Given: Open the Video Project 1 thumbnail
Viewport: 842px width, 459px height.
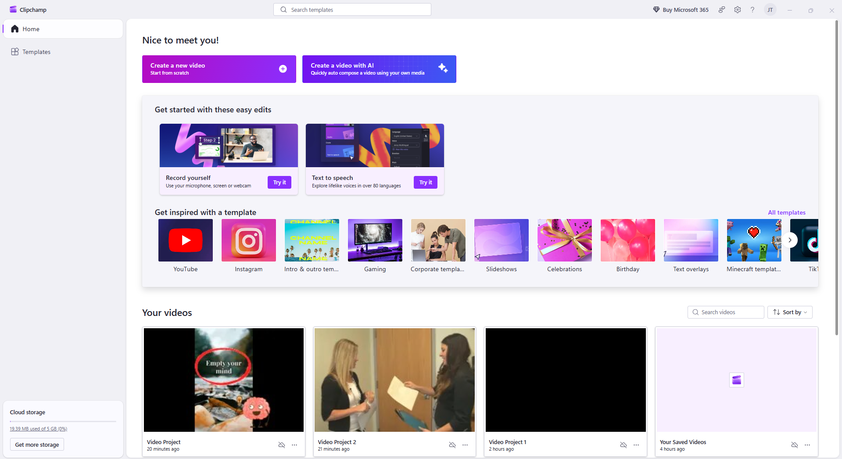Looking at the screenshot, I should click(566, 380).
